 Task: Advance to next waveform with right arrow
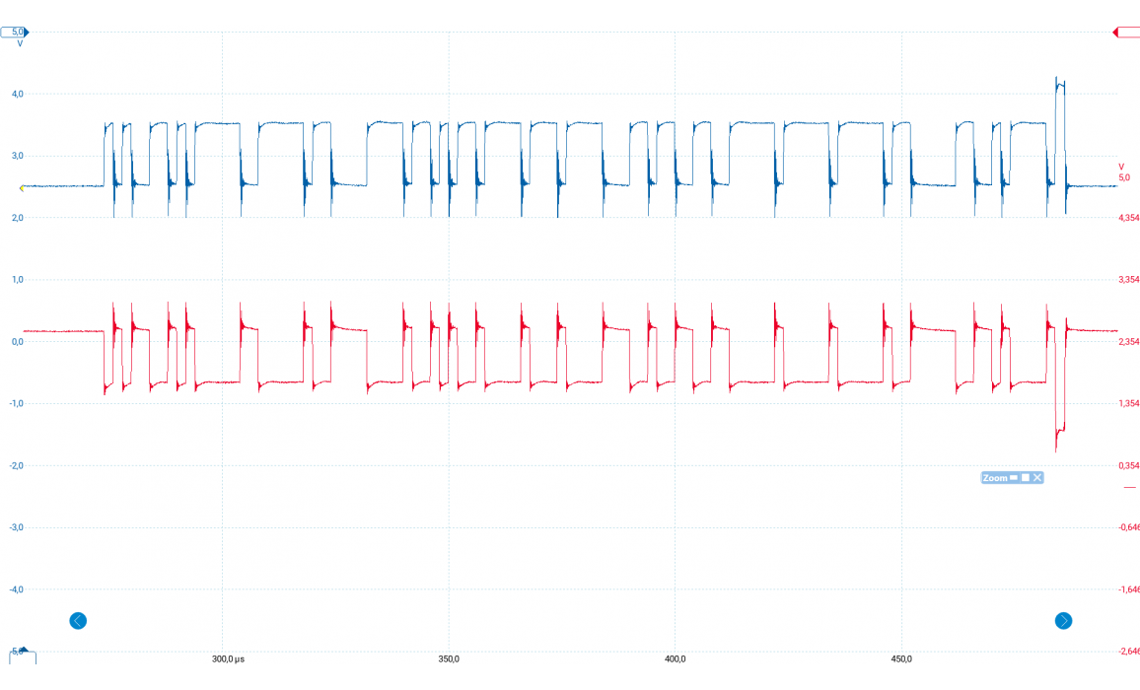click(1063, 621)
